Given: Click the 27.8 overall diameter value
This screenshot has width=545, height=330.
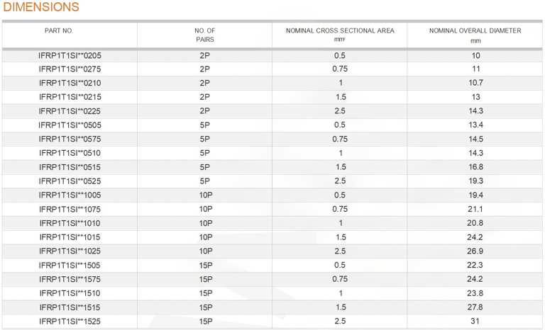Looking at the screenshot, I should coord(475,307).
